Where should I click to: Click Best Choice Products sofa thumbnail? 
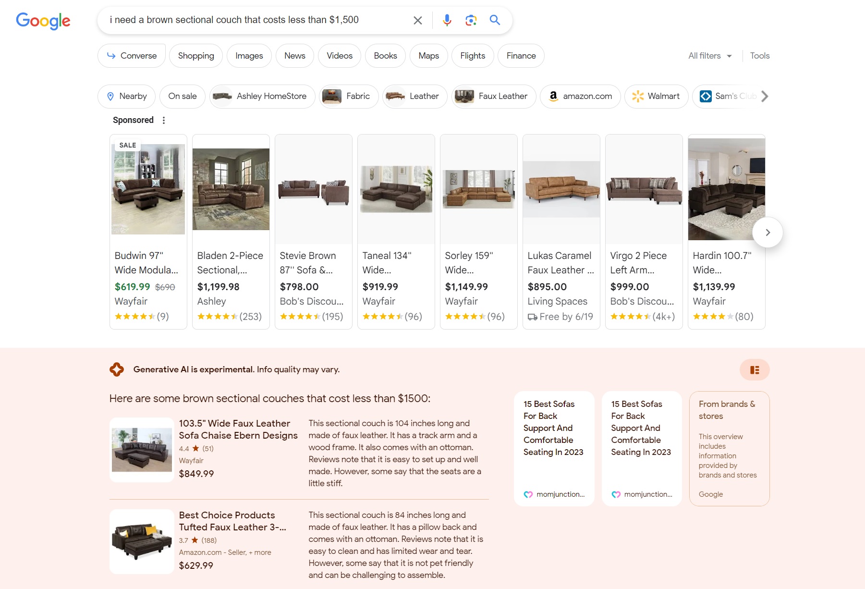pos(142,541)
